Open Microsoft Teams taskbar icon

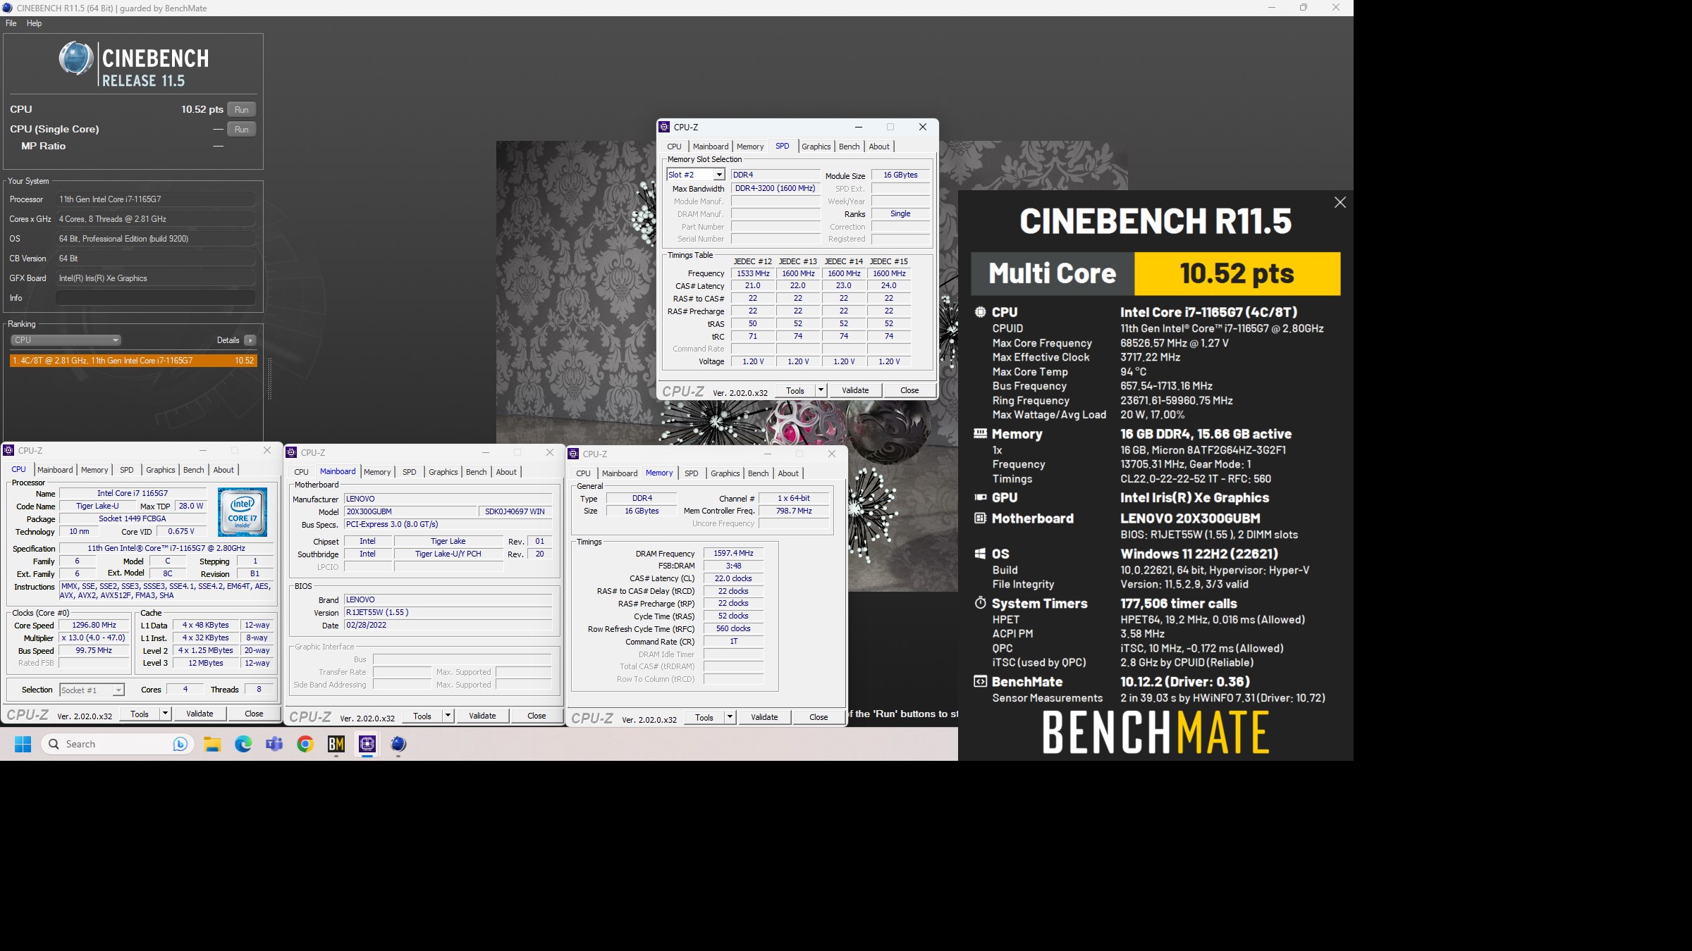click(274, 744)
